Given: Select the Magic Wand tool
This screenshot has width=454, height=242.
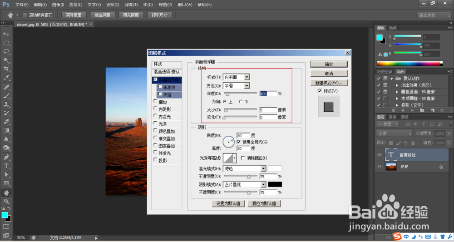Looking at the screenshot, I should pos(6,60).
